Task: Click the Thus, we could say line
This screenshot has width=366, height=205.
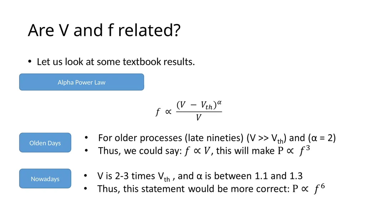Action: pyautogui.click(x=204, y=151)
